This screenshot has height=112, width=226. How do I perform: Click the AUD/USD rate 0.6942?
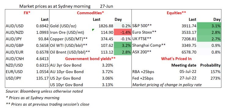[42, 26]
